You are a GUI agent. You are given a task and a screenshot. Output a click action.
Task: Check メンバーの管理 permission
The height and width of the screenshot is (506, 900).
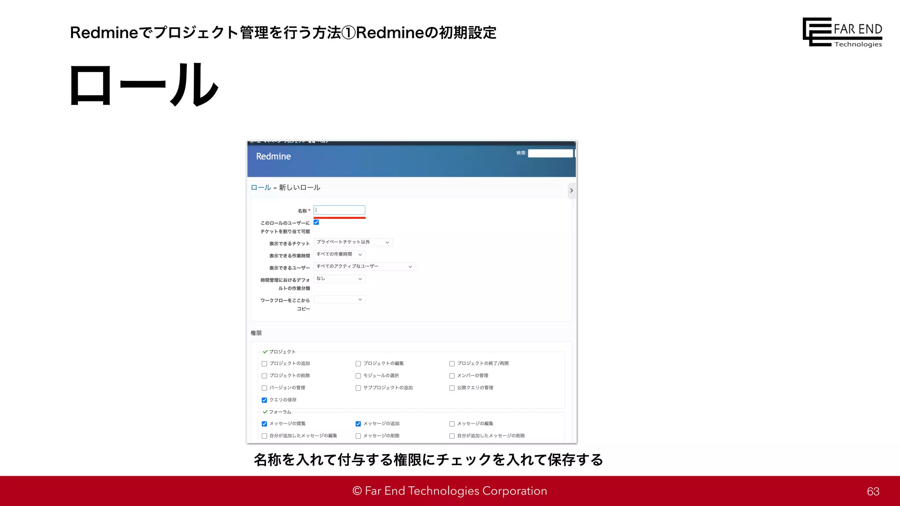[452, 376]
